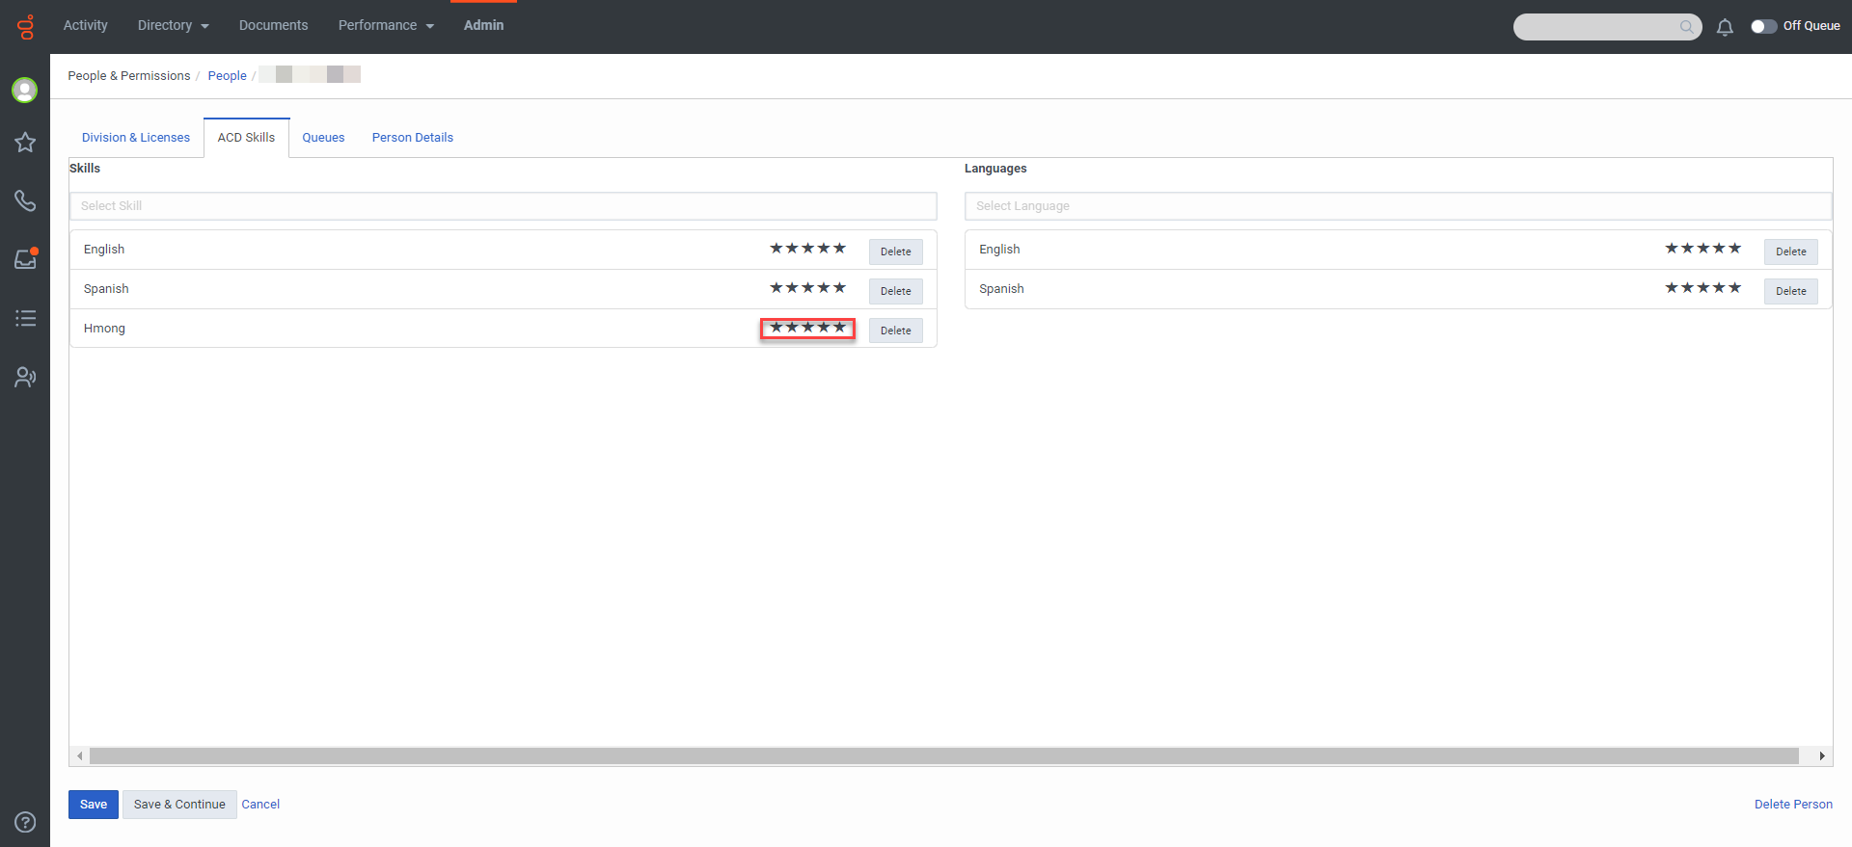The width and height of the screenshot is (1852, 847).
Task: Open the Help question mark icon
Action: (25, 822)
